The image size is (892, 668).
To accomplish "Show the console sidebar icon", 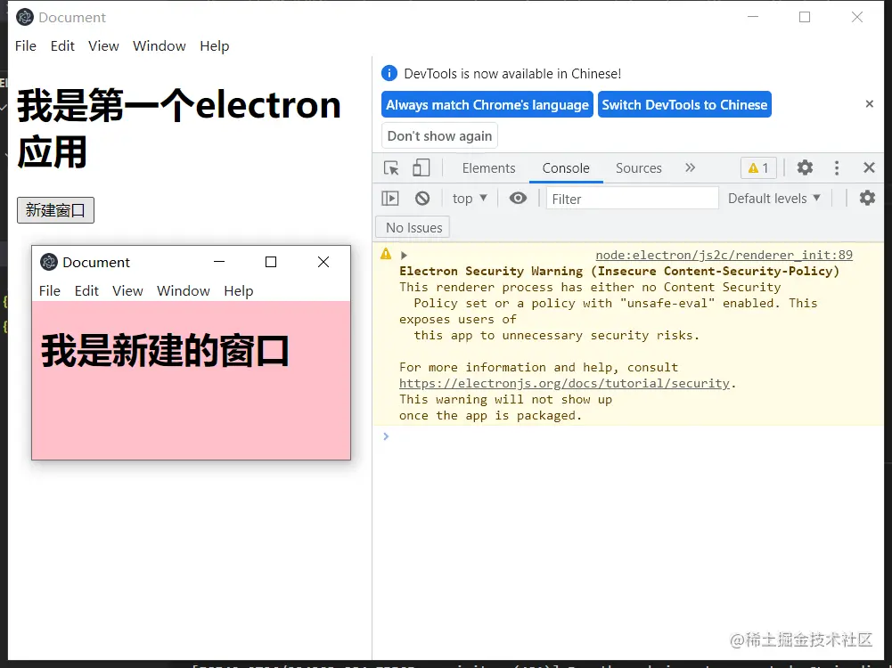I will [x=390, y=198].
